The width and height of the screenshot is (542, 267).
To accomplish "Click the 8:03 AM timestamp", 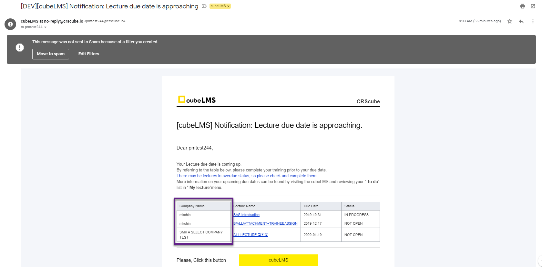I will pos(479,21).
